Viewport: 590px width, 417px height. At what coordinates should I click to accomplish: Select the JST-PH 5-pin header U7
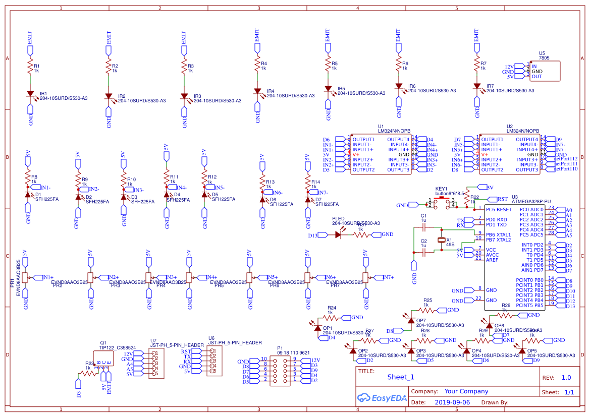coord(156,364)
